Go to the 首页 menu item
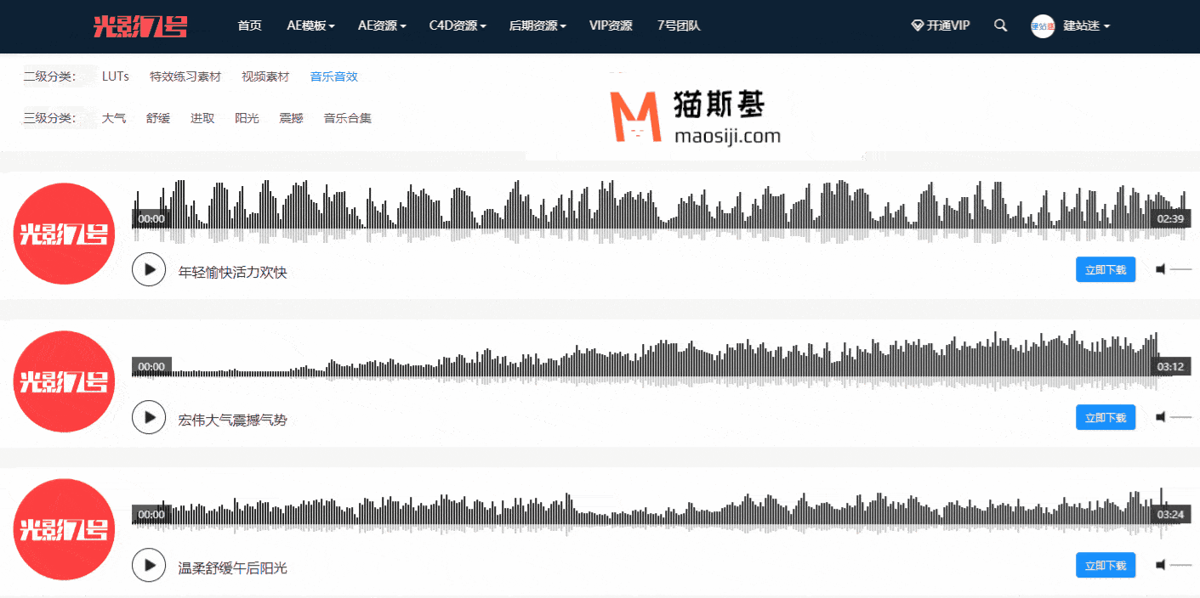 (x=249, y=25)
